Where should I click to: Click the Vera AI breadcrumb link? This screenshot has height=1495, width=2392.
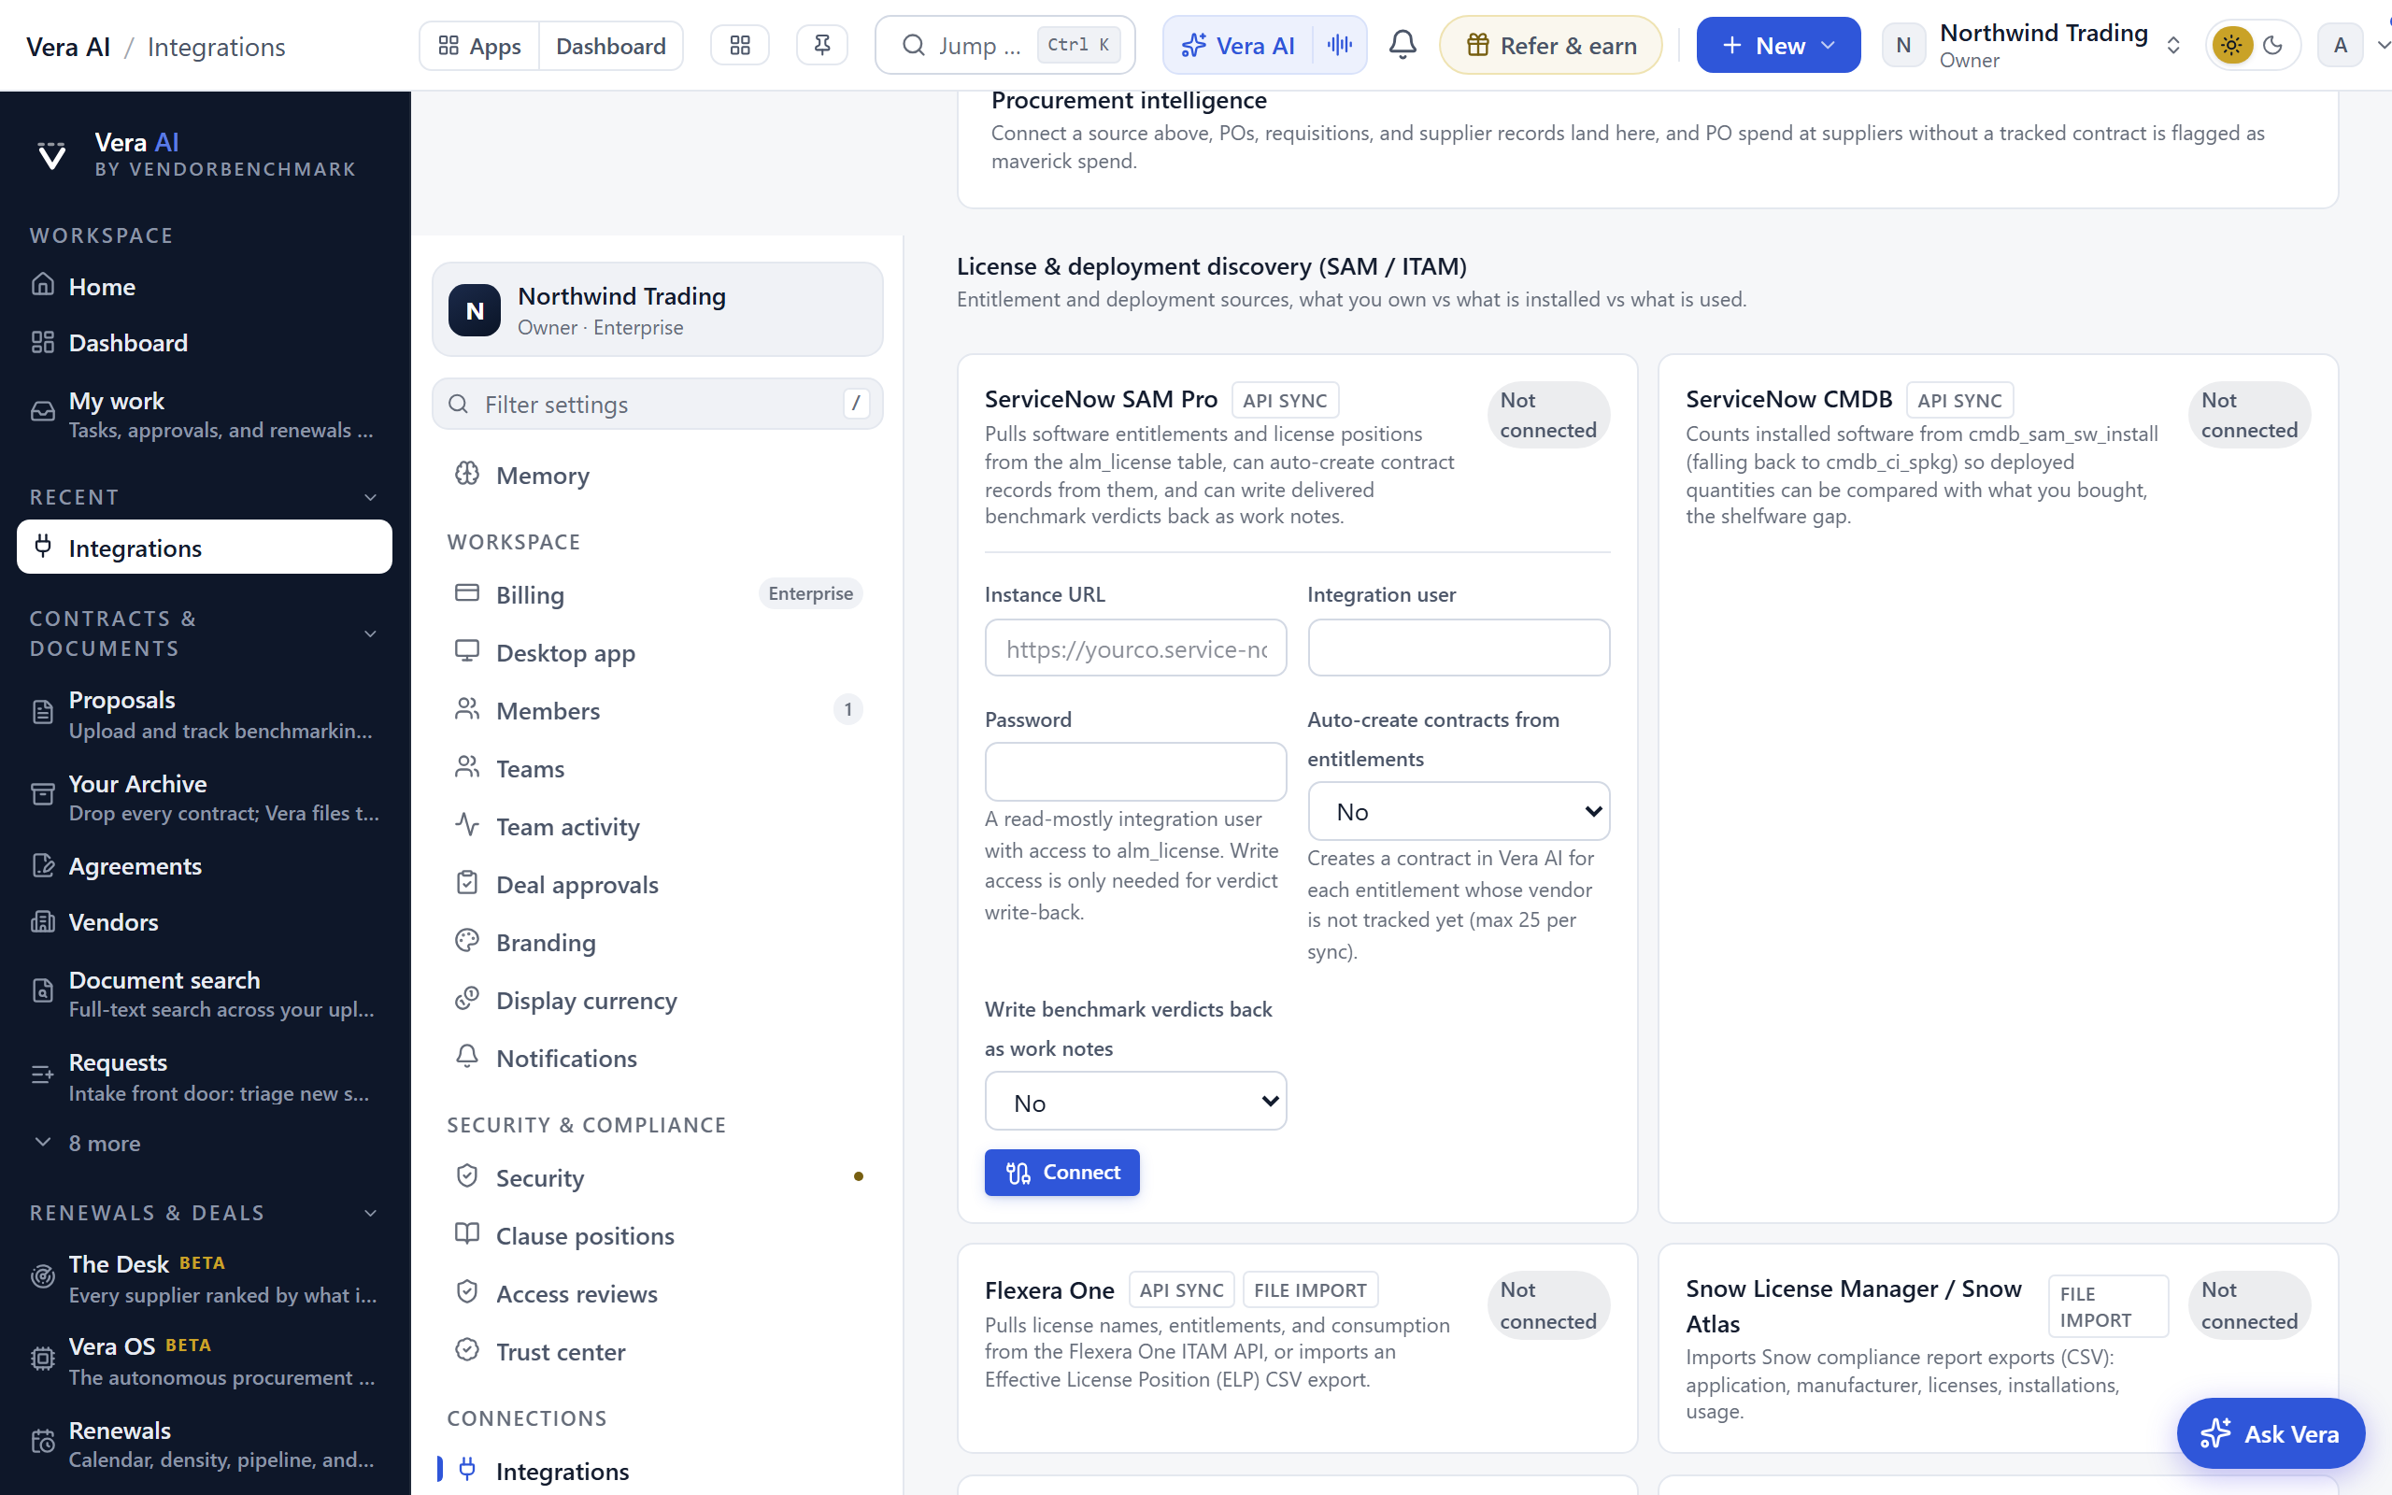pos(67,47)
